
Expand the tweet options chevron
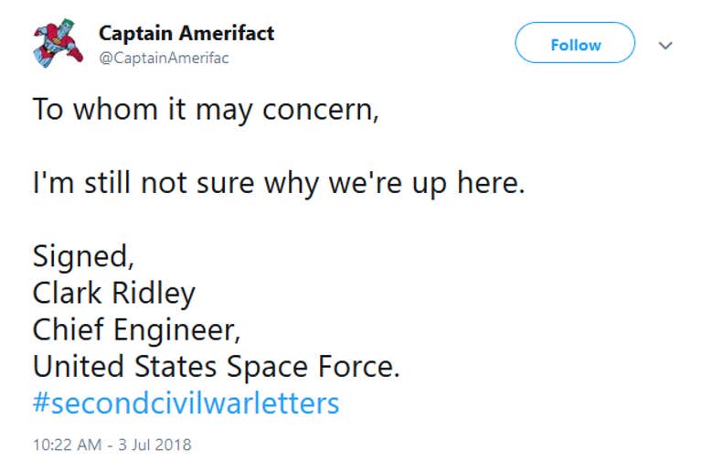(665, 45)
